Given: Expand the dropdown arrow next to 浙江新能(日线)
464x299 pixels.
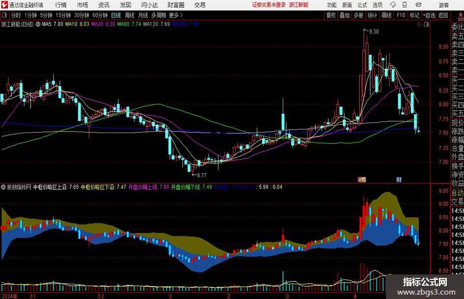Looking at the screenshot, I should click(x=38, y=24).
